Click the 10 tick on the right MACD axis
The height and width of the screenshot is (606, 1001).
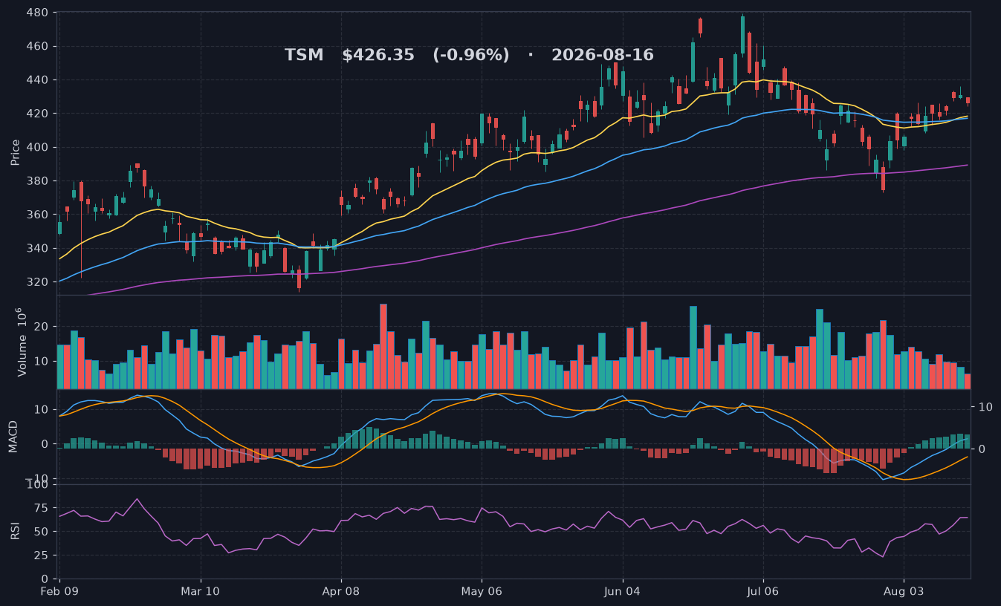click(985, 407)
